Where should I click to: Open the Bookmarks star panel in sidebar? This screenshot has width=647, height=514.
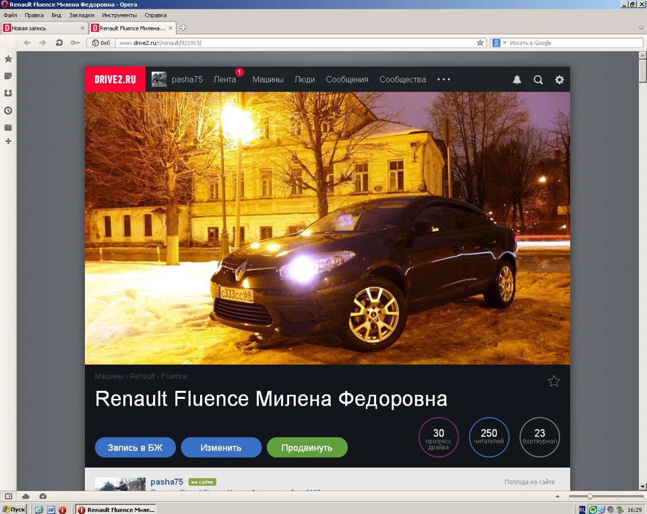8,59
